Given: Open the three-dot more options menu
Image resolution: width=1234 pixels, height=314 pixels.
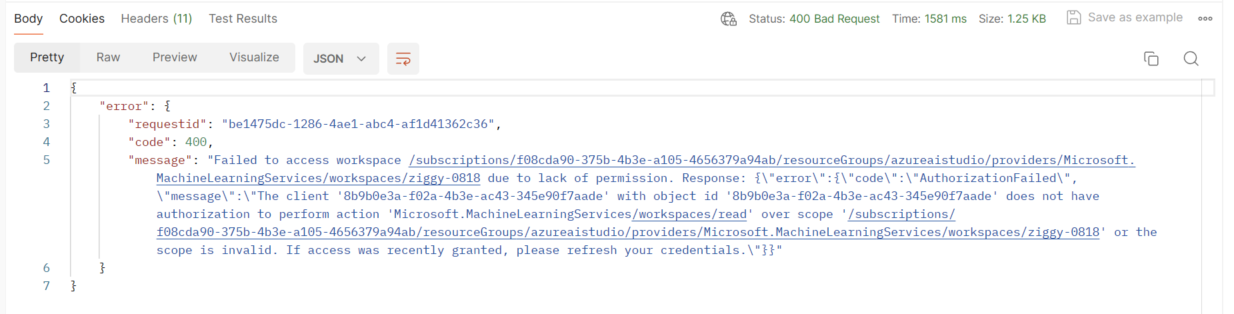Looking at the screenshot, I should pos(1205,19).
